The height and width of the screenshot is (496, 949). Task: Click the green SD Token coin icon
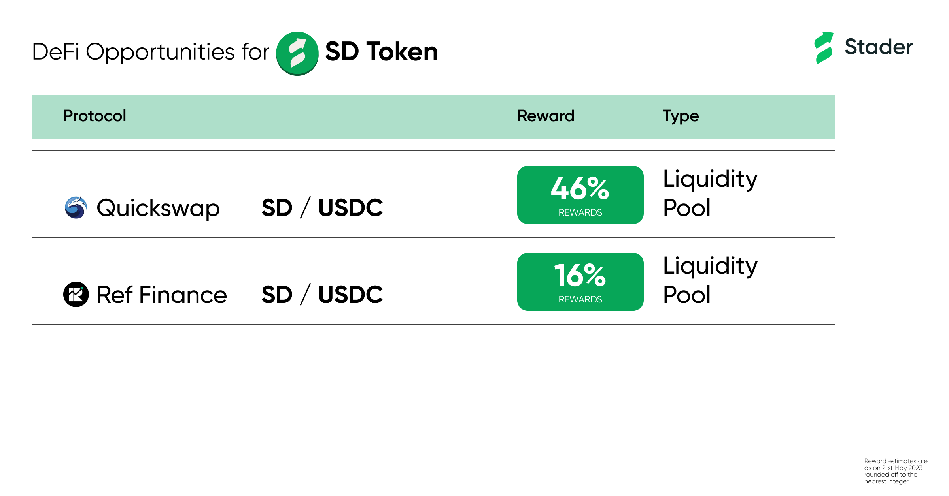[297, 53]
